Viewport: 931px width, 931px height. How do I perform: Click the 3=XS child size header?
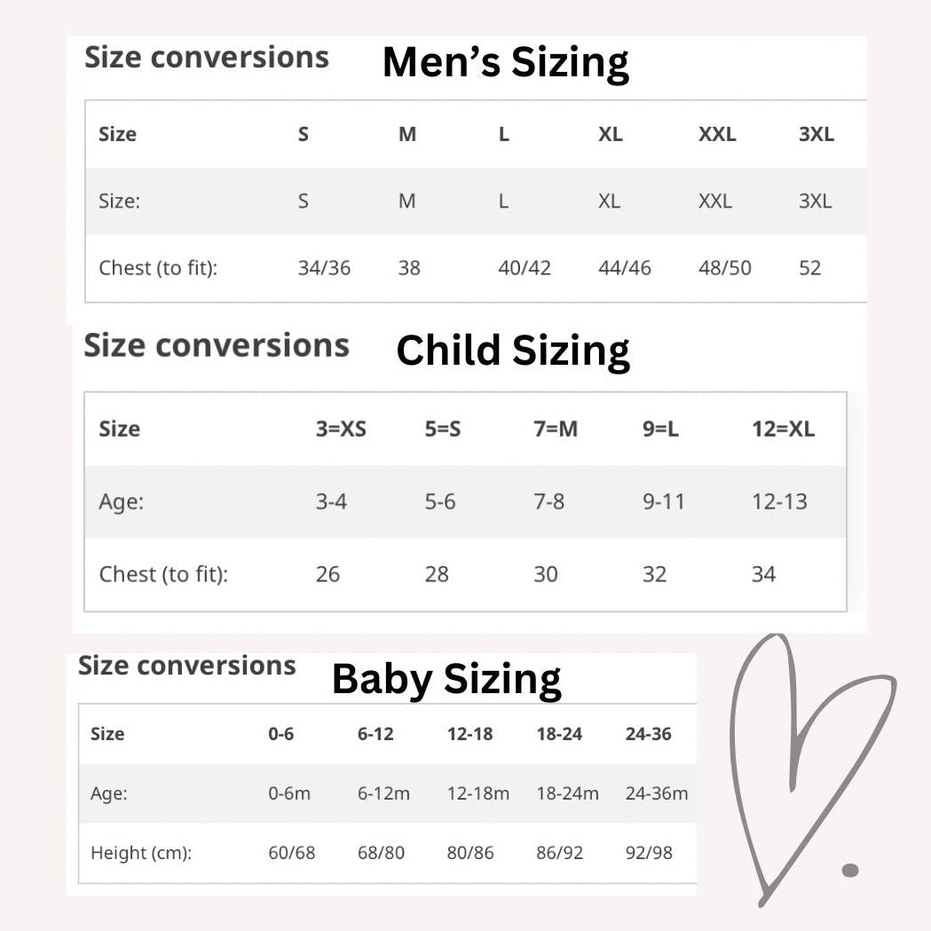click(x=341, y=430)
